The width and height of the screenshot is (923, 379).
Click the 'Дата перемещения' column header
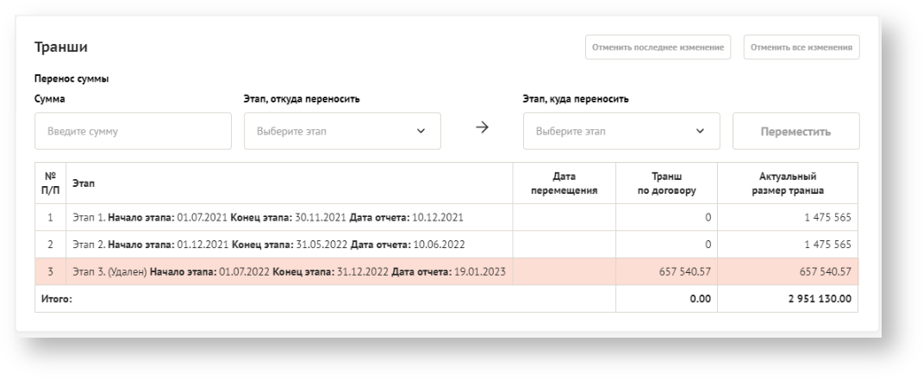tap(564, 183)
